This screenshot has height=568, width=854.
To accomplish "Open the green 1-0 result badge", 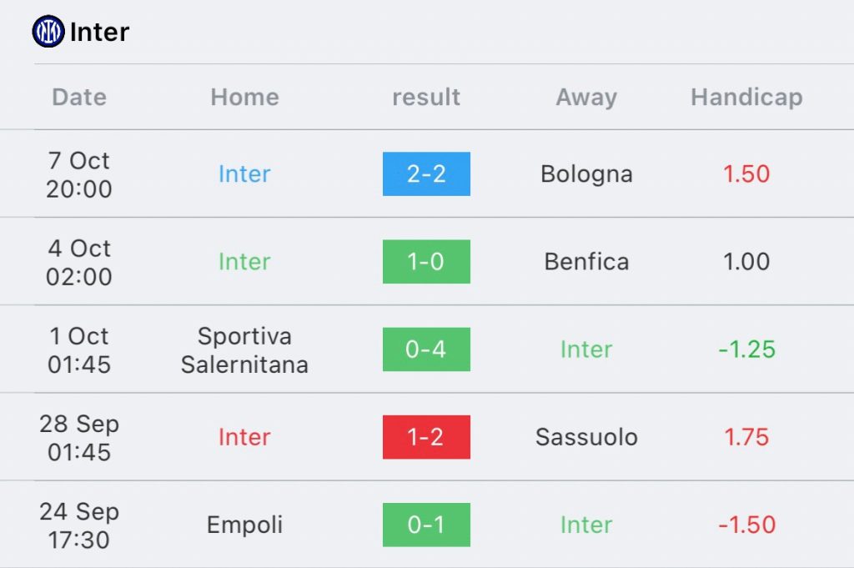I will coord(426,261).
